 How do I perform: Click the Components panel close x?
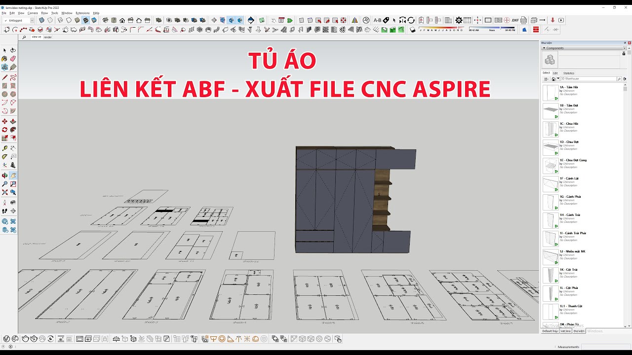pos(625,48)
